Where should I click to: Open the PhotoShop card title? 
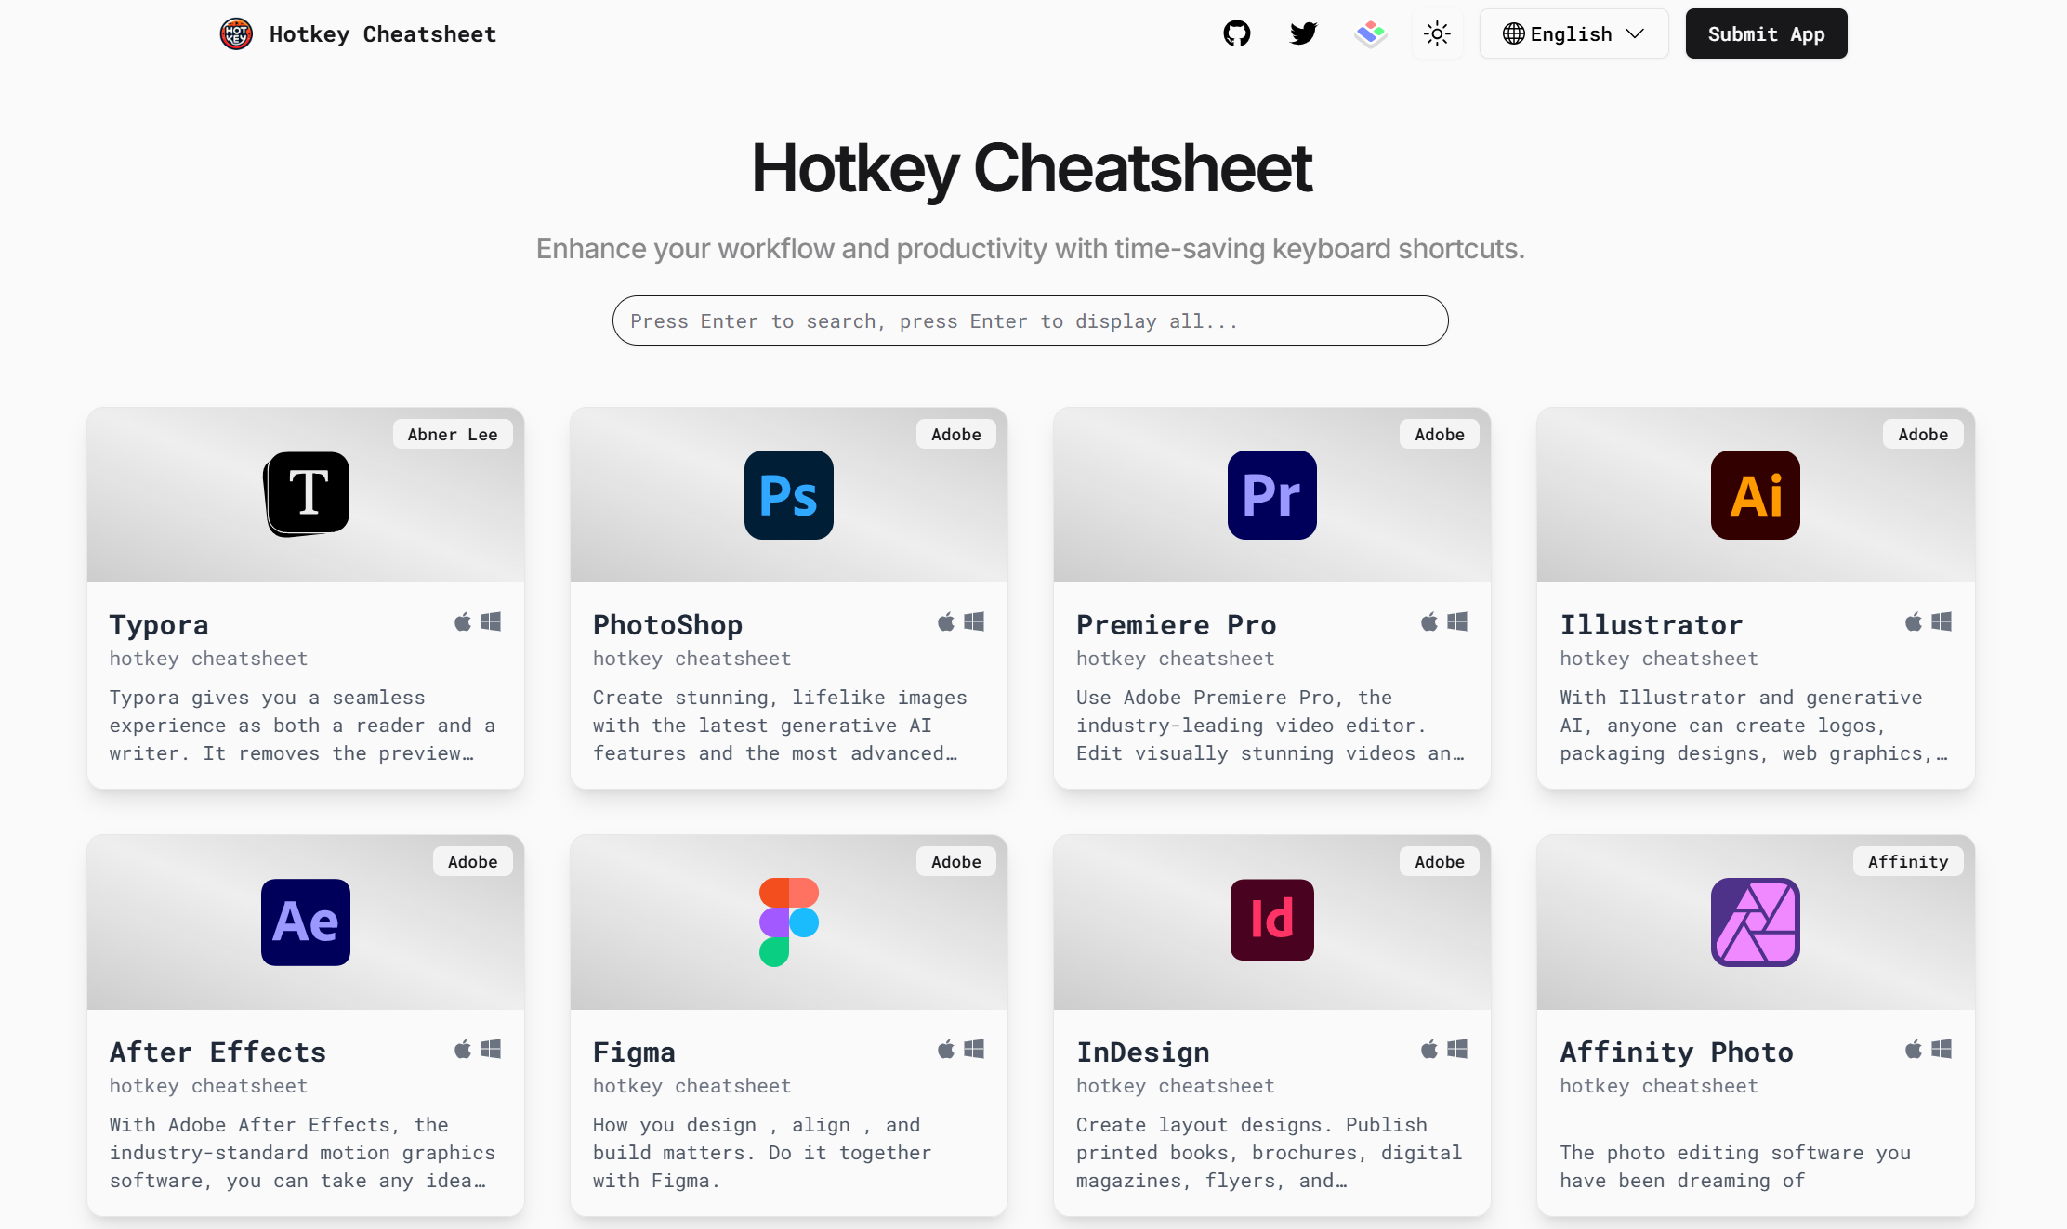[x=667, y=625]
